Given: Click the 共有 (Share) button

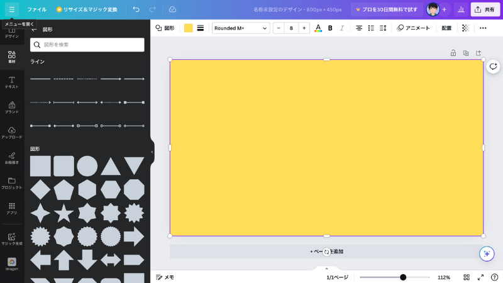Looking at the screenshot, I should [485, 9].
